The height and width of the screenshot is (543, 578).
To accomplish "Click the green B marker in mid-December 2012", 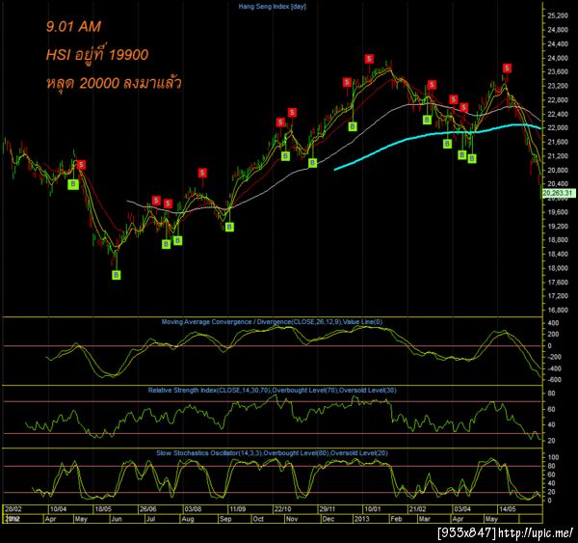I will point(353,126).
